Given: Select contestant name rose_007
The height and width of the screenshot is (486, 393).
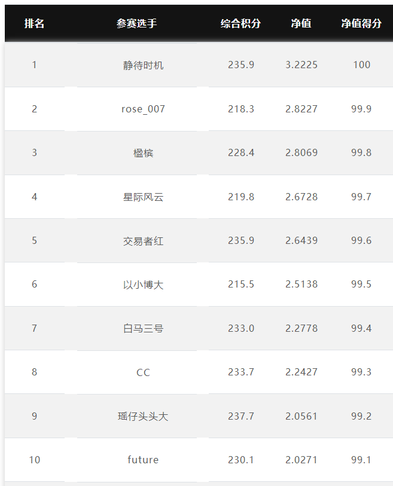Looking at the screenshot, I should tap(143, 109).
